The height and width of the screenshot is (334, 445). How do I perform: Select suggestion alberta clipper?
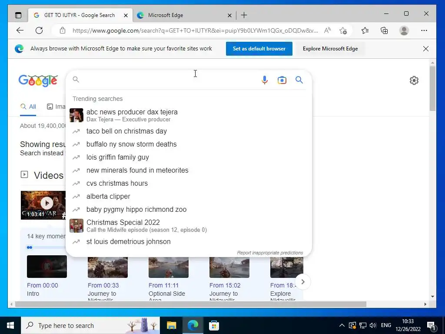(x=189, y=197)
